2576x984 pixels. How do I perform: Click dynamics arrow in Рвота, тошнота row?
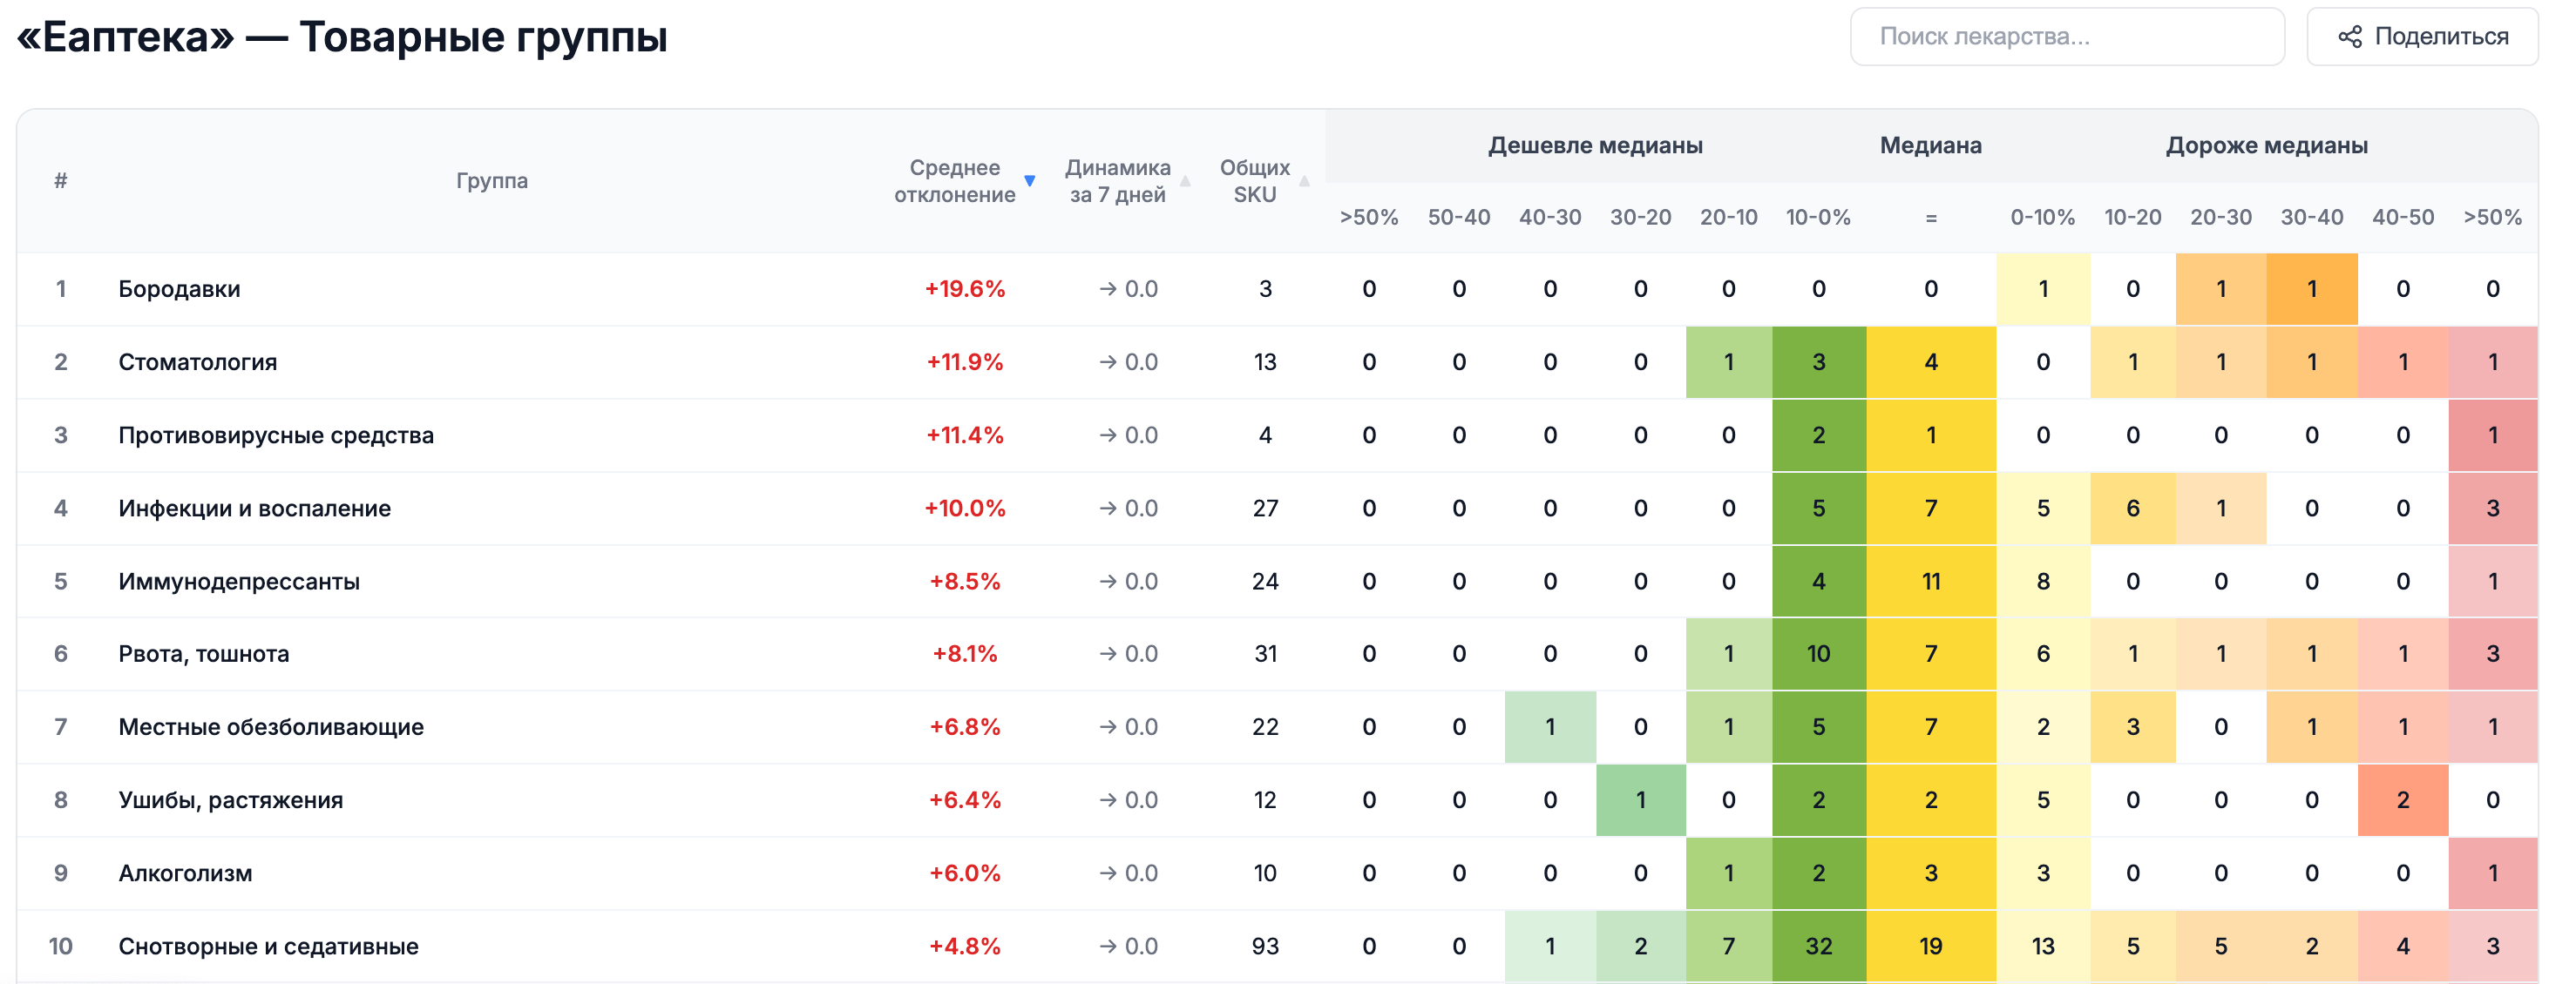coord(1107,653)
